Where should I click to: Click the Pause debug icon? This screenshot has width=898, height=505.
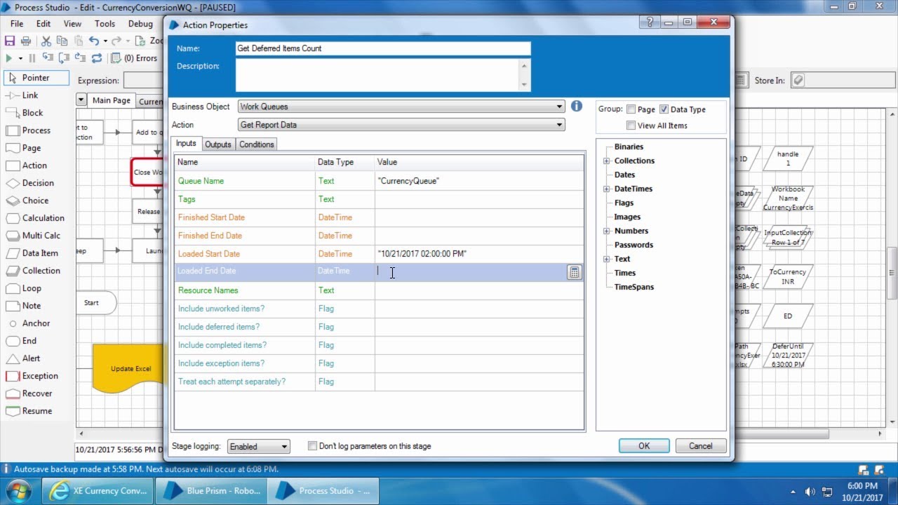point(32,58)
